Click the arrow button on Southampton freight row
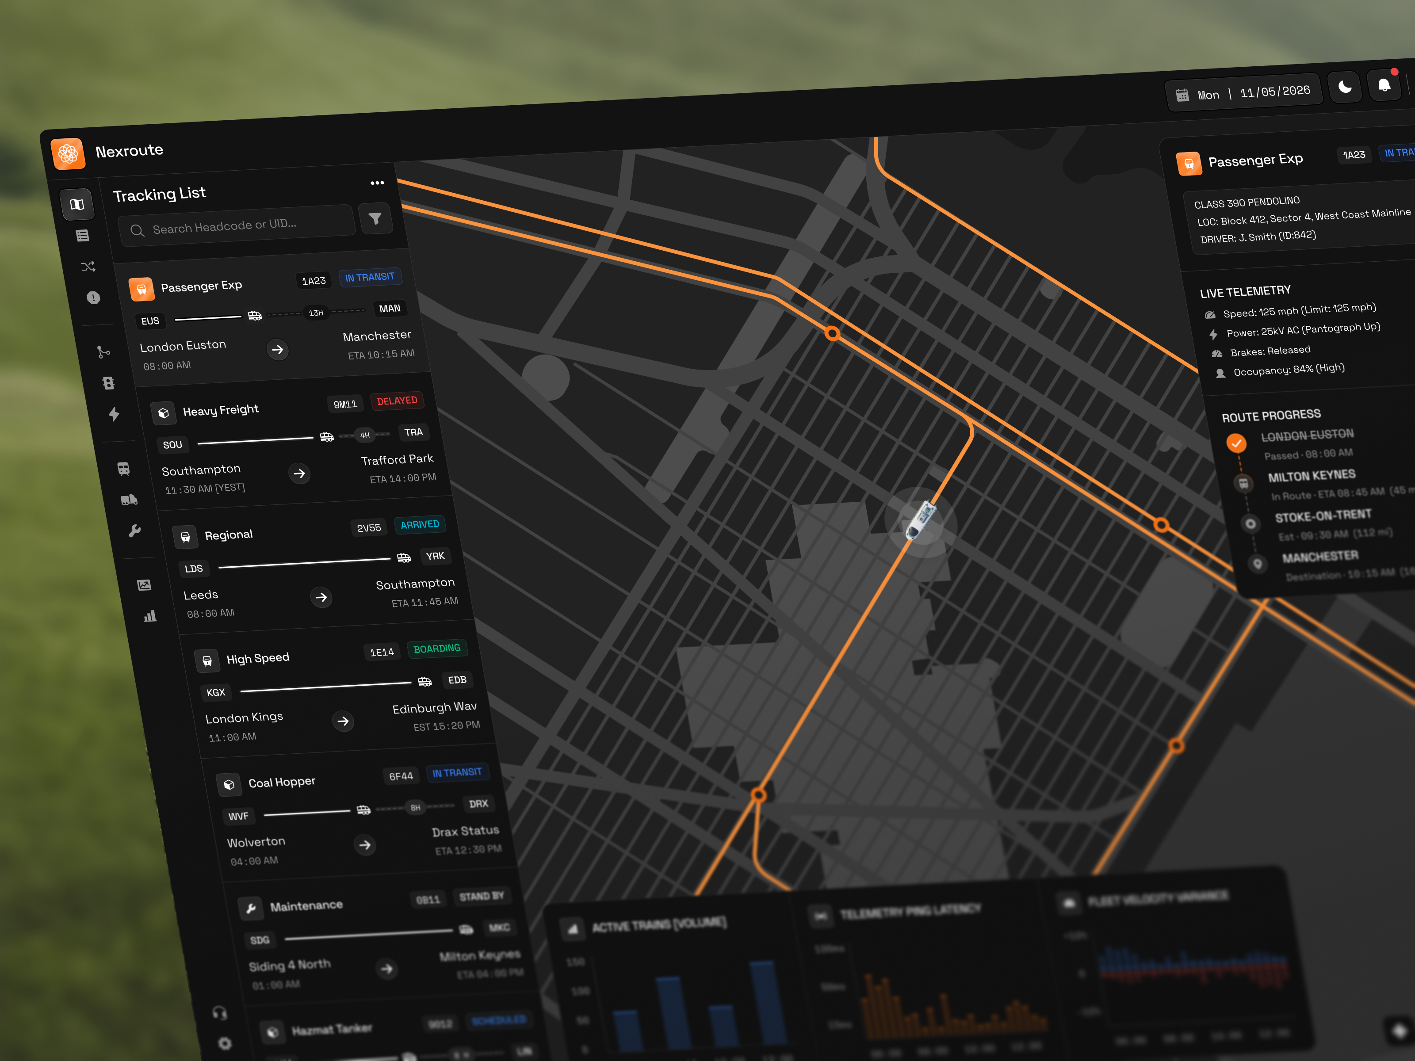 (299, 473)
